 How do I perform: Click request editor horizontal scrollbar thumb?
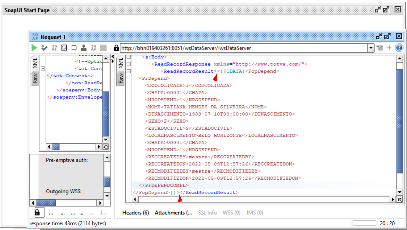[56, 147]
